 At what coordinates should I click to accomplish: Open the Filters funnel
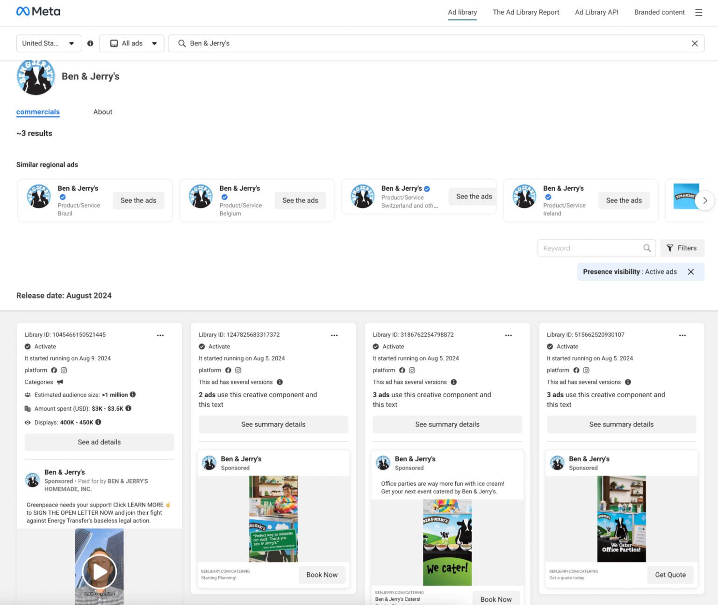(682, 248)
